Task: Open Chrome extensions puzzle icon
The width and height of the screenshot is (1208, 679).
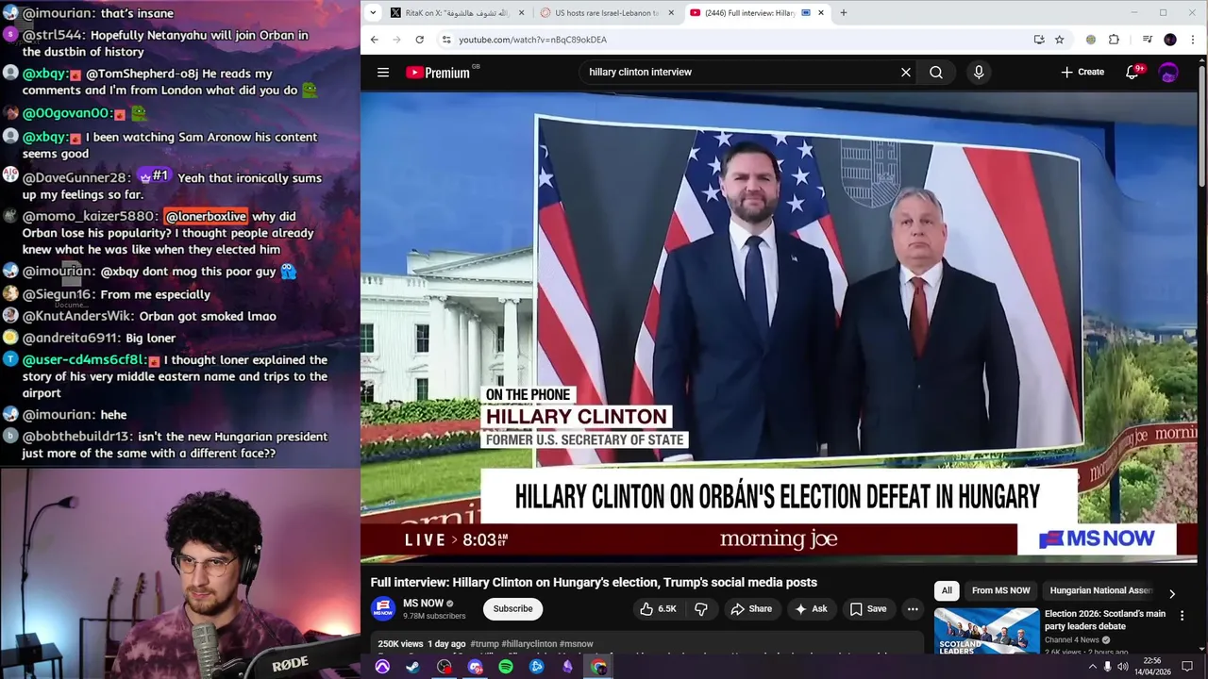Action: click(x=1114, y=40)
